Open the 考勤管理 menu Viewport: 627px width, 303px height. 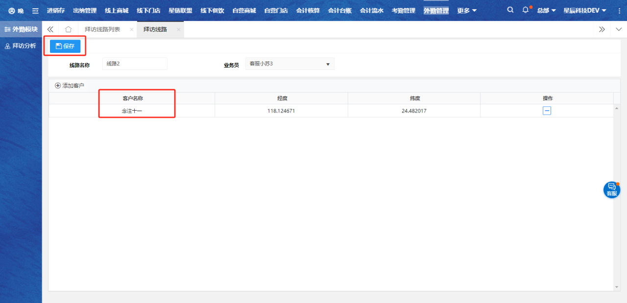tap(403, 11)
